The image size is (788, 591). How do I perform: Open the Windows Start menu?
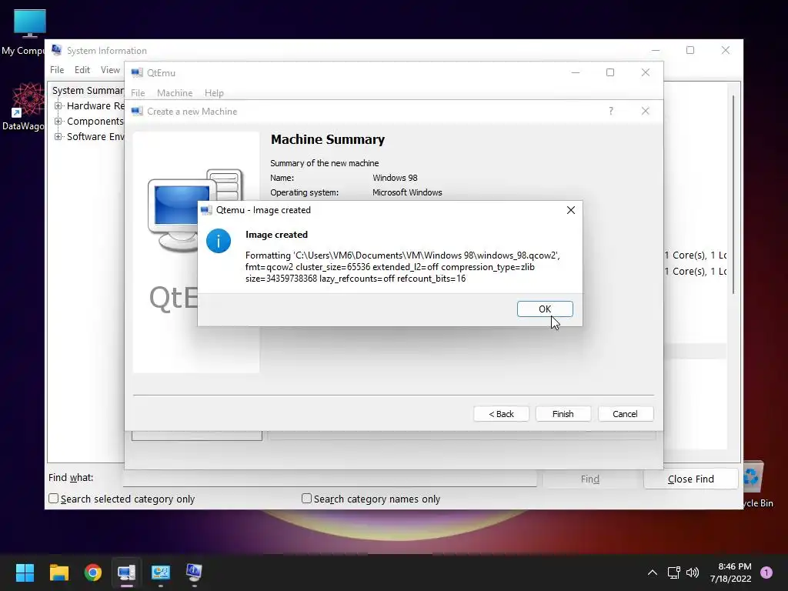click(25, 573)
